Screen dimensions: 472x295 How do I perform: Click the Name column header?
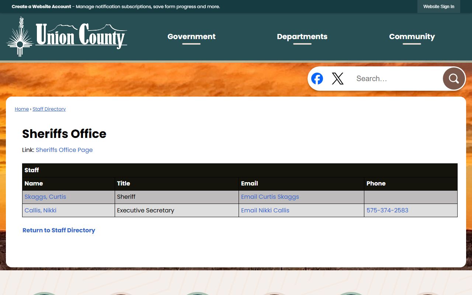69,184
